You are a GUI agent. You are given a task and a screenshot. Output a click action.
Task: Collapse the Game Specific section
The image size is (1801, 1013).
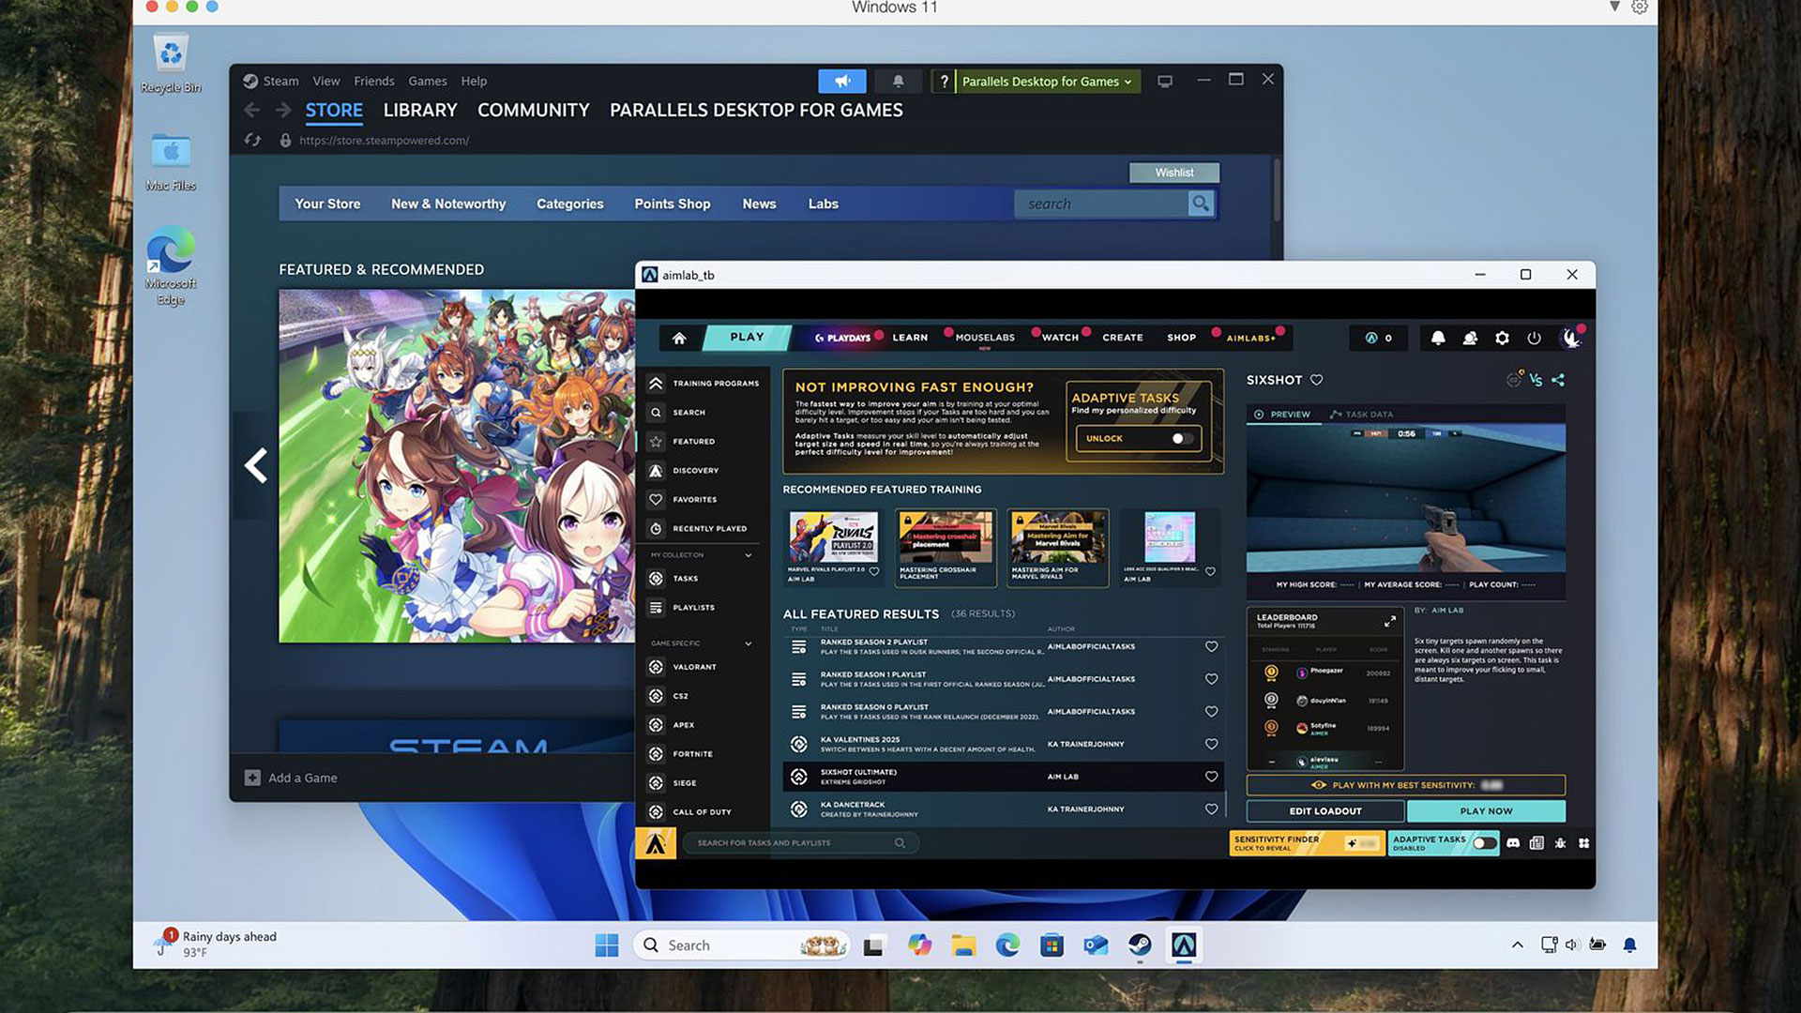tap(749, 643)
